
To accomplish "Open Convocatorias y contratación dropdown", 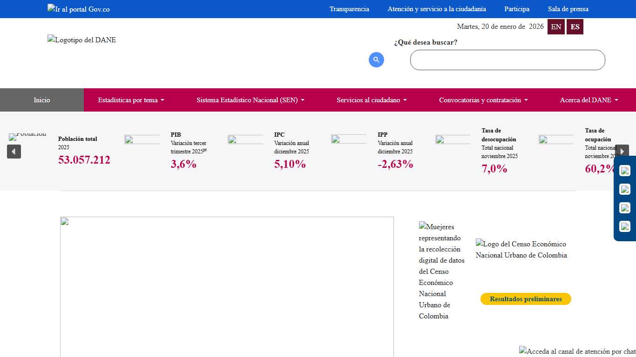I will [483, 100].
